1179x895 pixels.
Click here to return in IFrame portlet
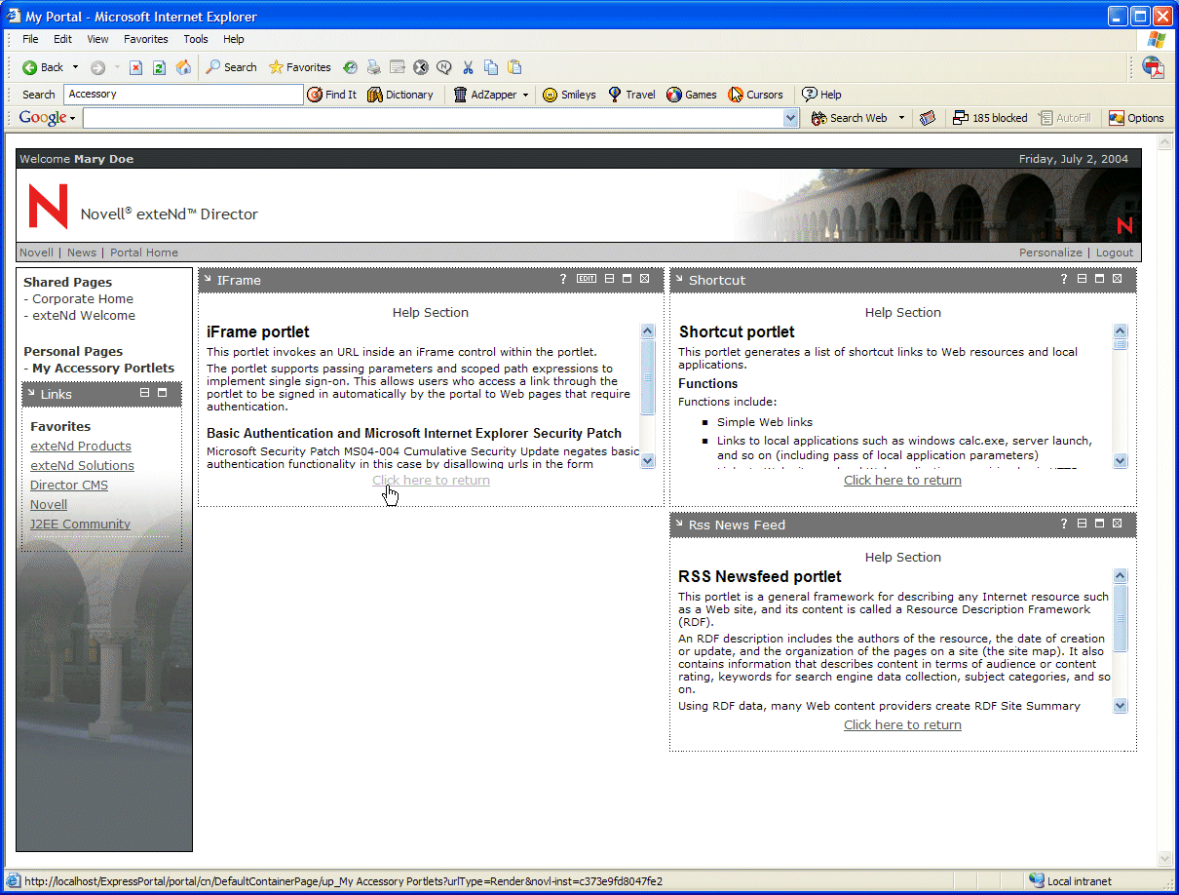click(x=431, y=481)
